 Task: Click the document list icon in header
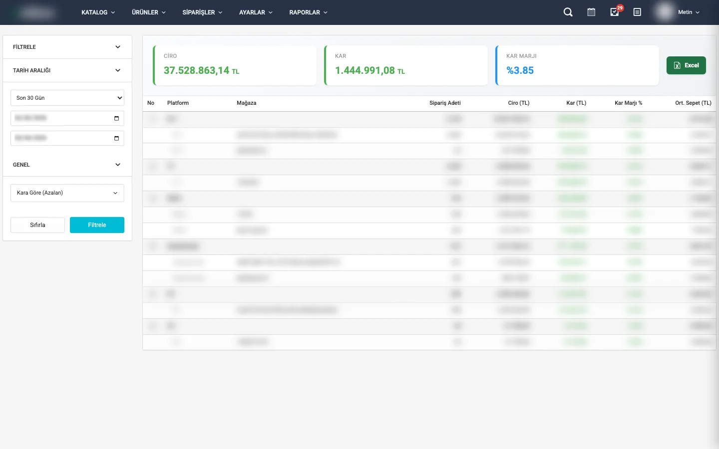point(637,12)
